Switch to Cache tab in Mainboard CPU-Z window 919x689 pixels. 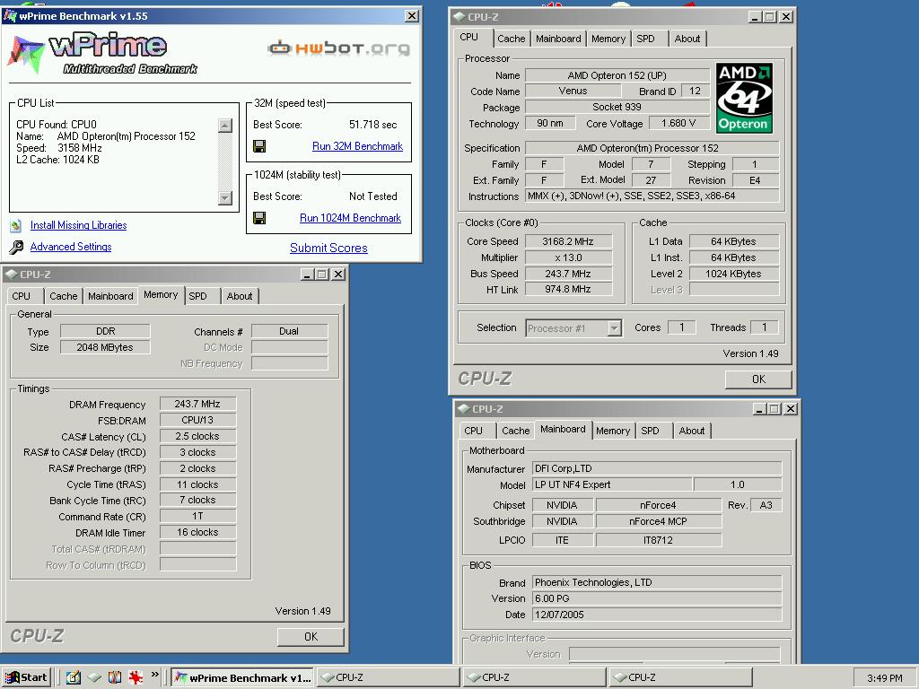[x=516, y=431]
